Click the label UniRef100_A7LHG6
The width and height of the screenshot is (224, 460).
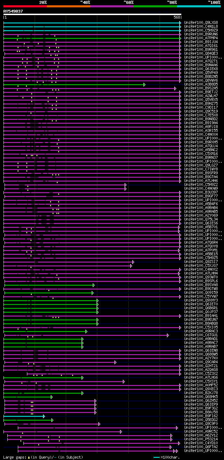coord(201,377)
